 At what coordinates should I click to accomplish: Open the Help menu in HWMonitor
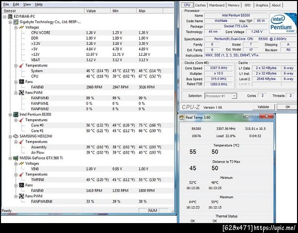(39, 4)
